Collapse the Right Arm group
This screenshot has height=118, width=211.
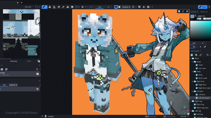click(193, 81)
